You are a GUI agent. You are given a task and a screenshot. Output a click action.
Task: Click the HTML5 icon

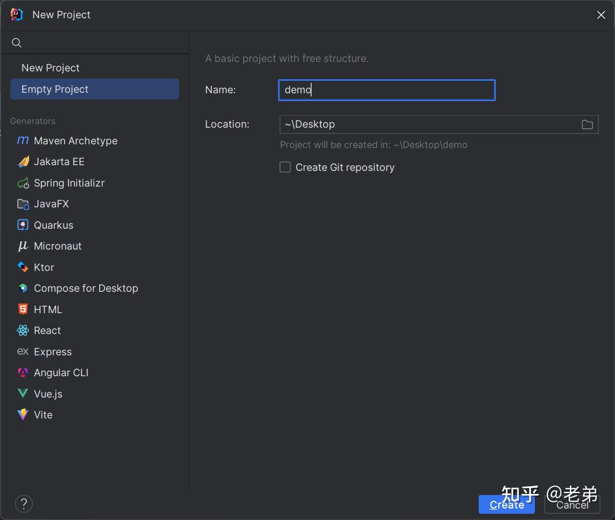(23, 309)
